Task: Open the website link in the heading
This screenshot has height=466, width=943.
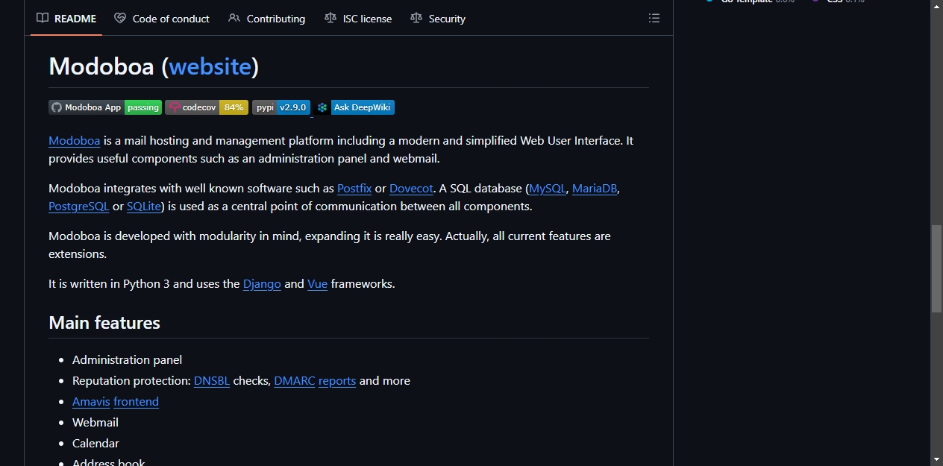Action: click(x=210, y=66)
